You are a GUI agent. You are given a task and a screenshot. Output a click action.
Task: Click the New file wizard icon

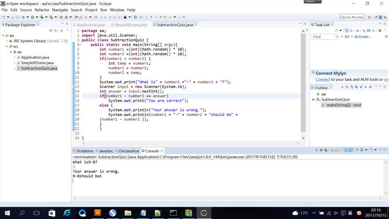[x=4, y=17]
